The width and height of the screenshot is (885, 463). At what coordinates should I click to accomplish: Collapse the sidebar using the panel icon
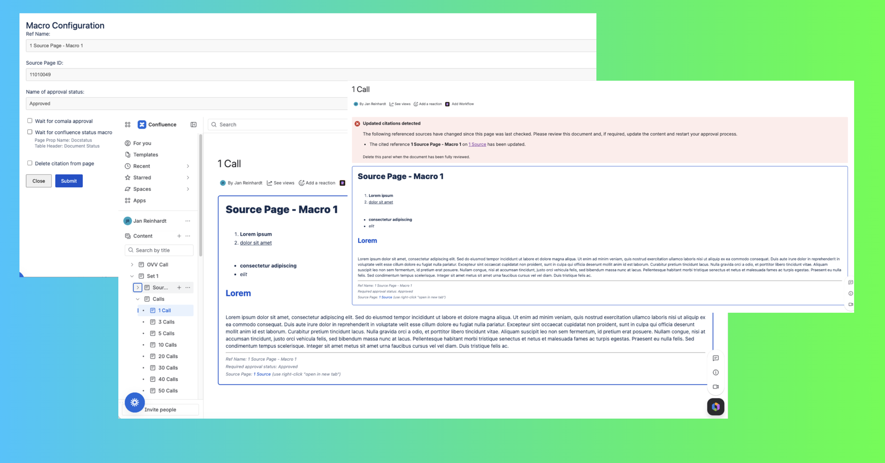pyautogui.click(x=193, y=124)
